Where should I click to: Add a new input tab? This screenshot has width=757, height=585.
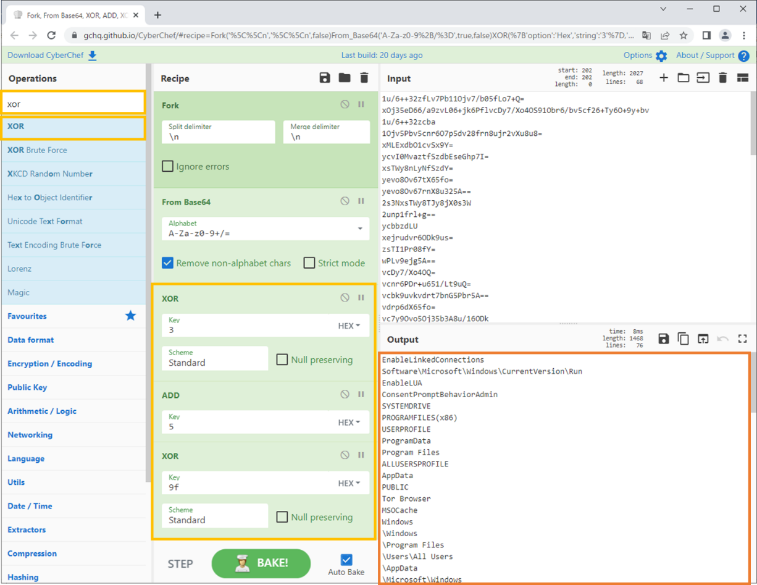tap(664, 78)
